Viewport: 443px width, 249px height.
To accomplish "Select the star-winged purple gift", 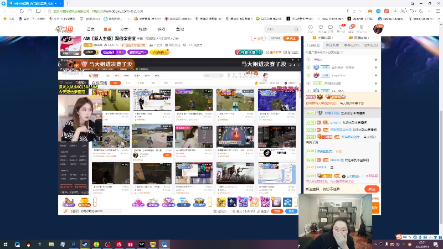I will point(153,202).
